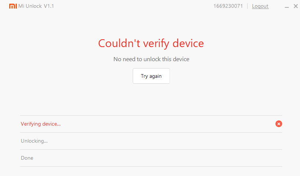Image resolution: width=300 pixels, height=176 pixels.
Task: Minimize the Mi Unlock window
Action: [287, 7]
